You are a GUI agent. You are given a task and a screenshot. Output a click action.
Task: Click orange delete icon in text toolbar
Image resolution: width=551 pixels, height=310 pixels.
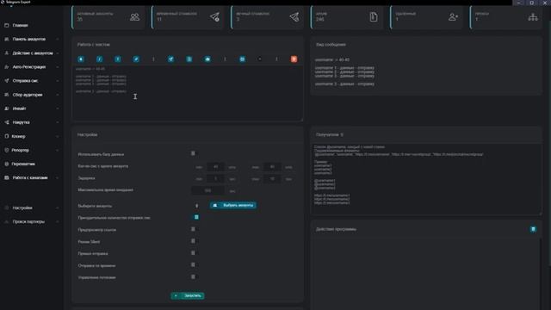[294, 59]
